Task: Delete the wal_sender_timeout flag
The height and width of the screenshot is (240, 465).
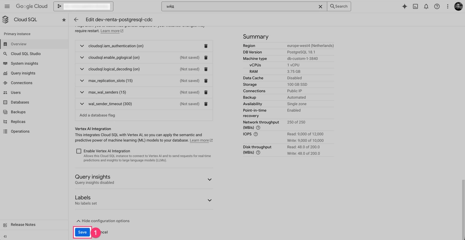Action: [206, 104]
